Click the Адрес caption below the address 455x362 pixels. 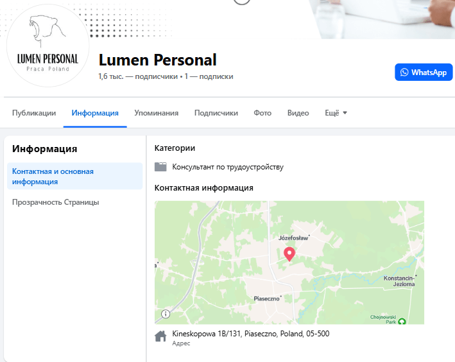point(181,343)
